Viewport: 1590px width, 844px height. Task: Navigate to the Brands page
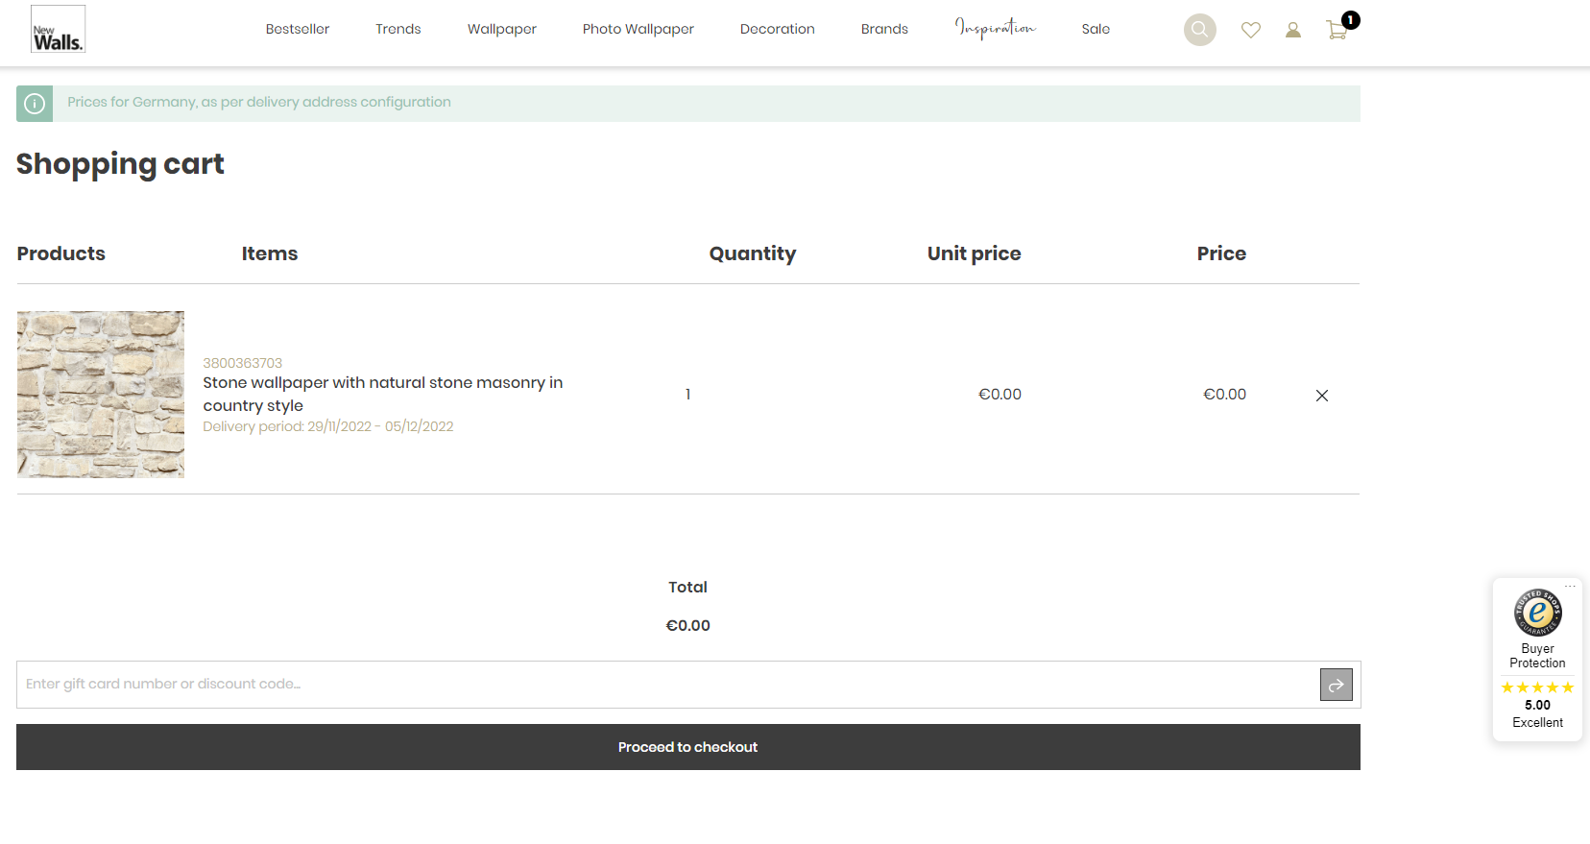pyautogui.click(x=884, y=30)
